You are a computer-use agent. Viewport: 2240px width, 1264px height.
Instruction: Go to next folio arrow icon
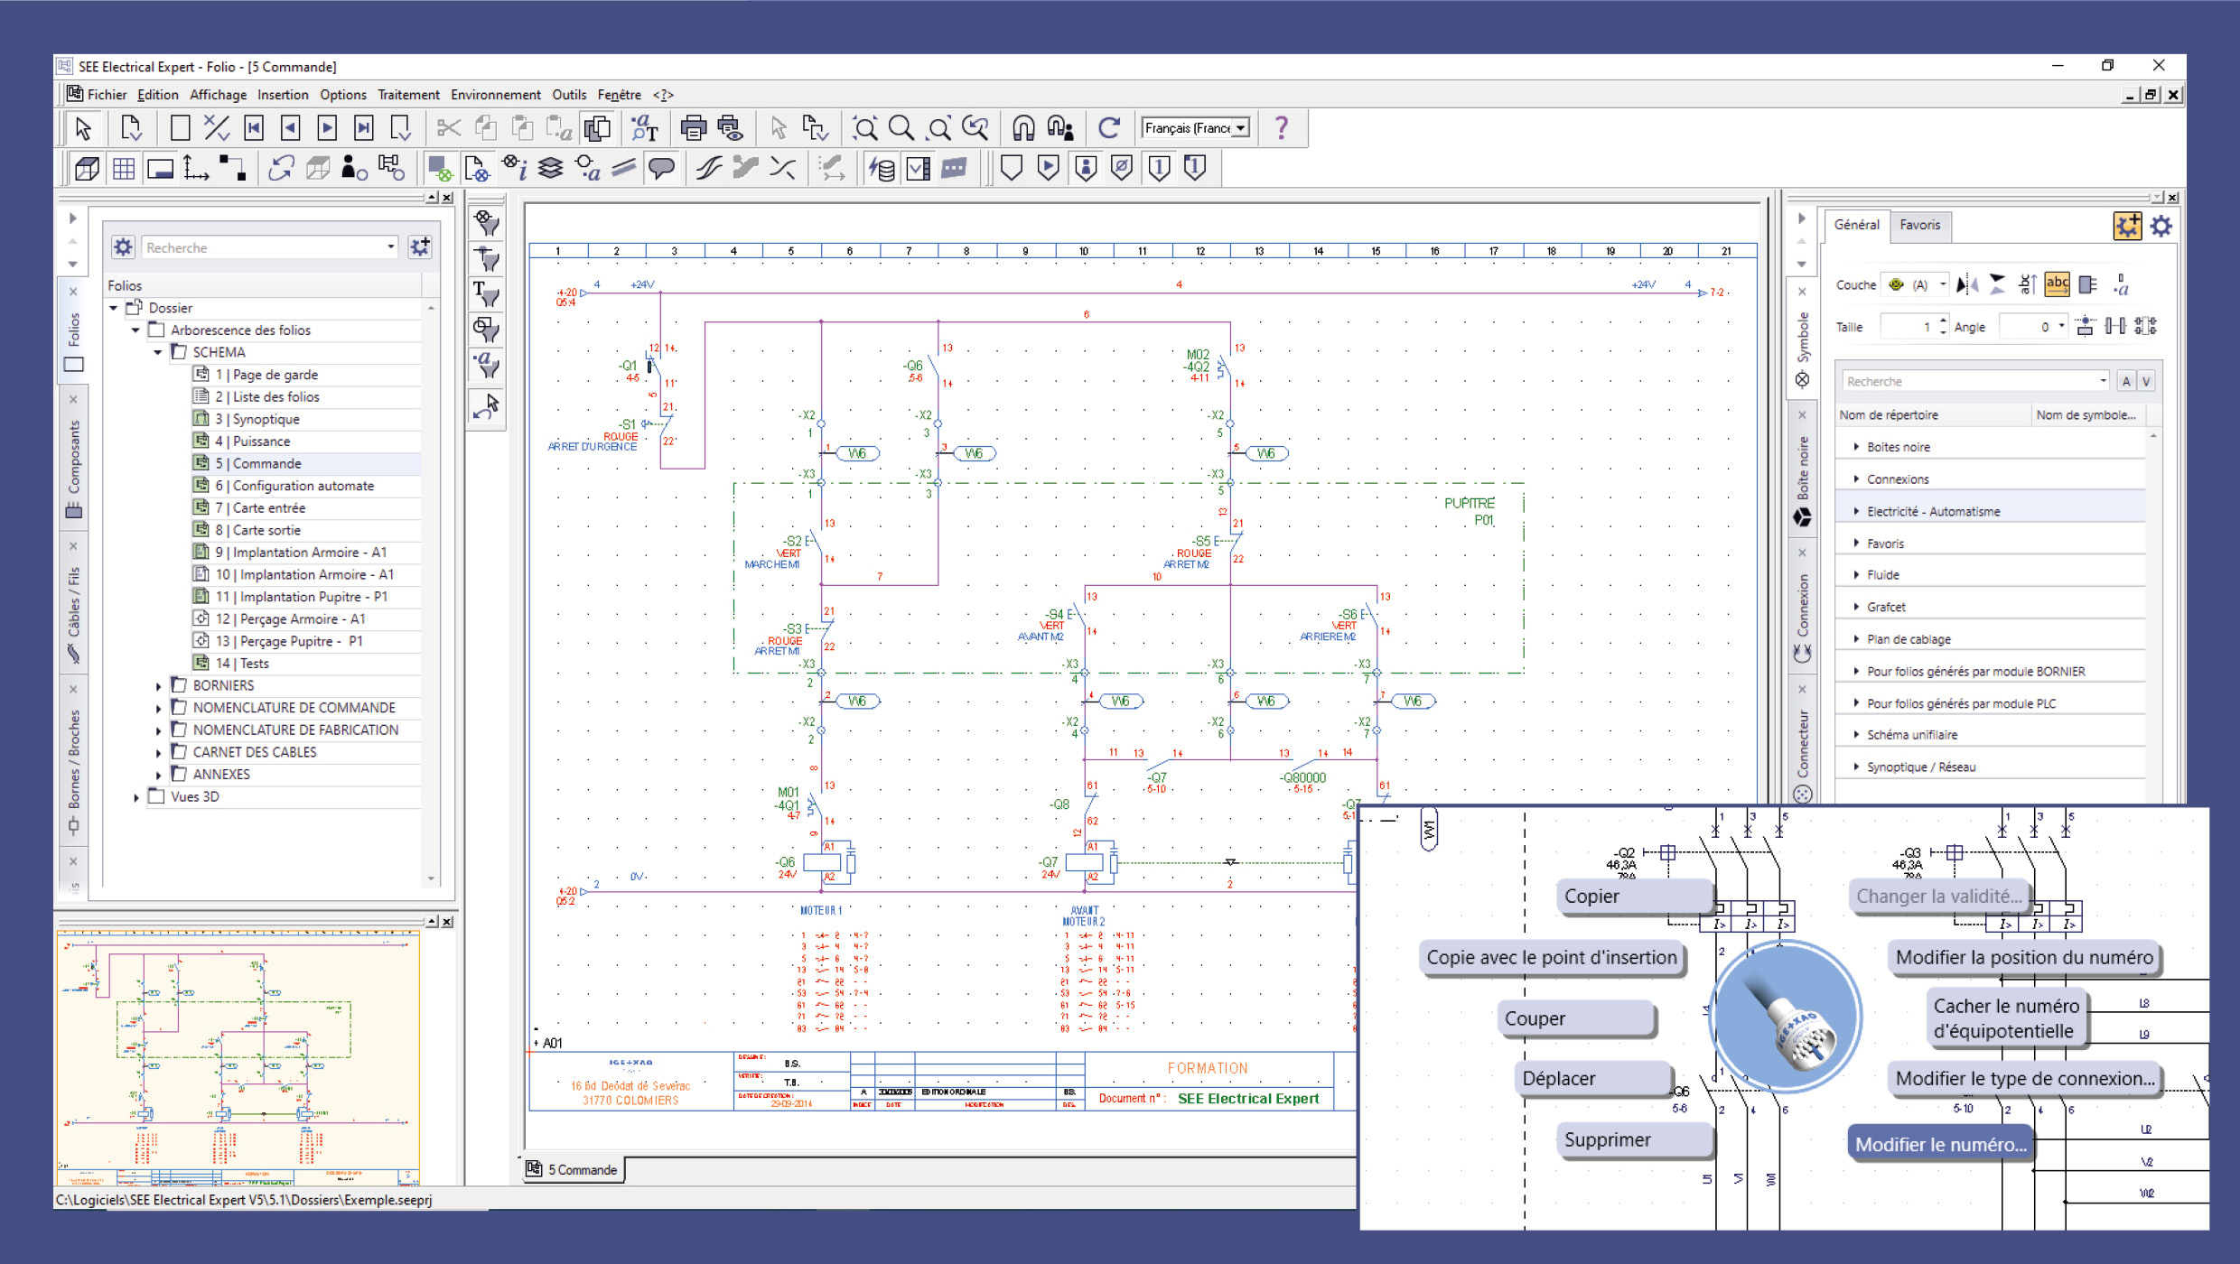coord(327,128)
